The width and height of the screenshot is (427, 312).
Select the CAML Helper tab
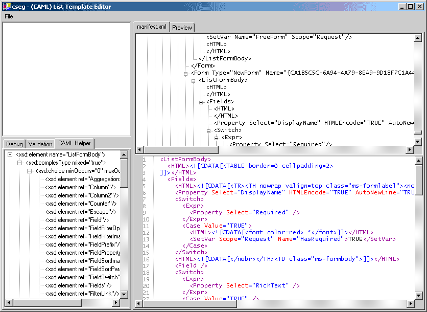[75, 143]
